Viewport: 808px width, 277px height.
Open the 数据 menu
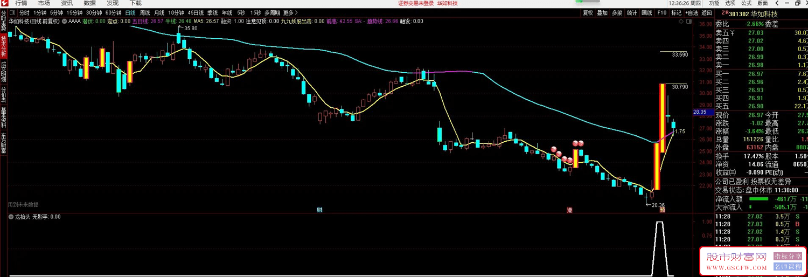click(x=90, y=3)
